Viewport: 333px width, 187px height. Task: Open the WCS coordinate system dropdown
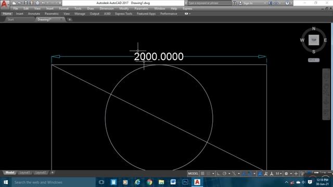[314, 60]
